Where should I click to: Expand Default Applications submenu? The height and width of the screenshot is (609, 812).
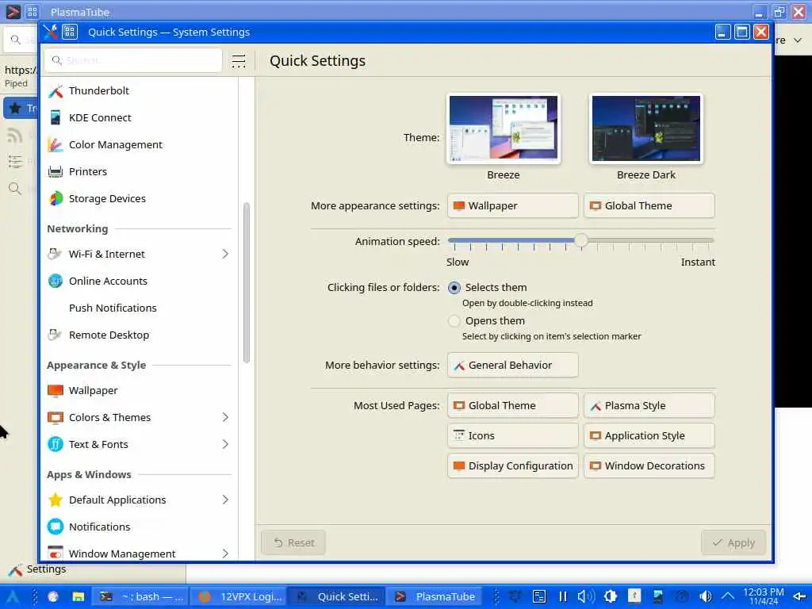(x=225, y=500)
